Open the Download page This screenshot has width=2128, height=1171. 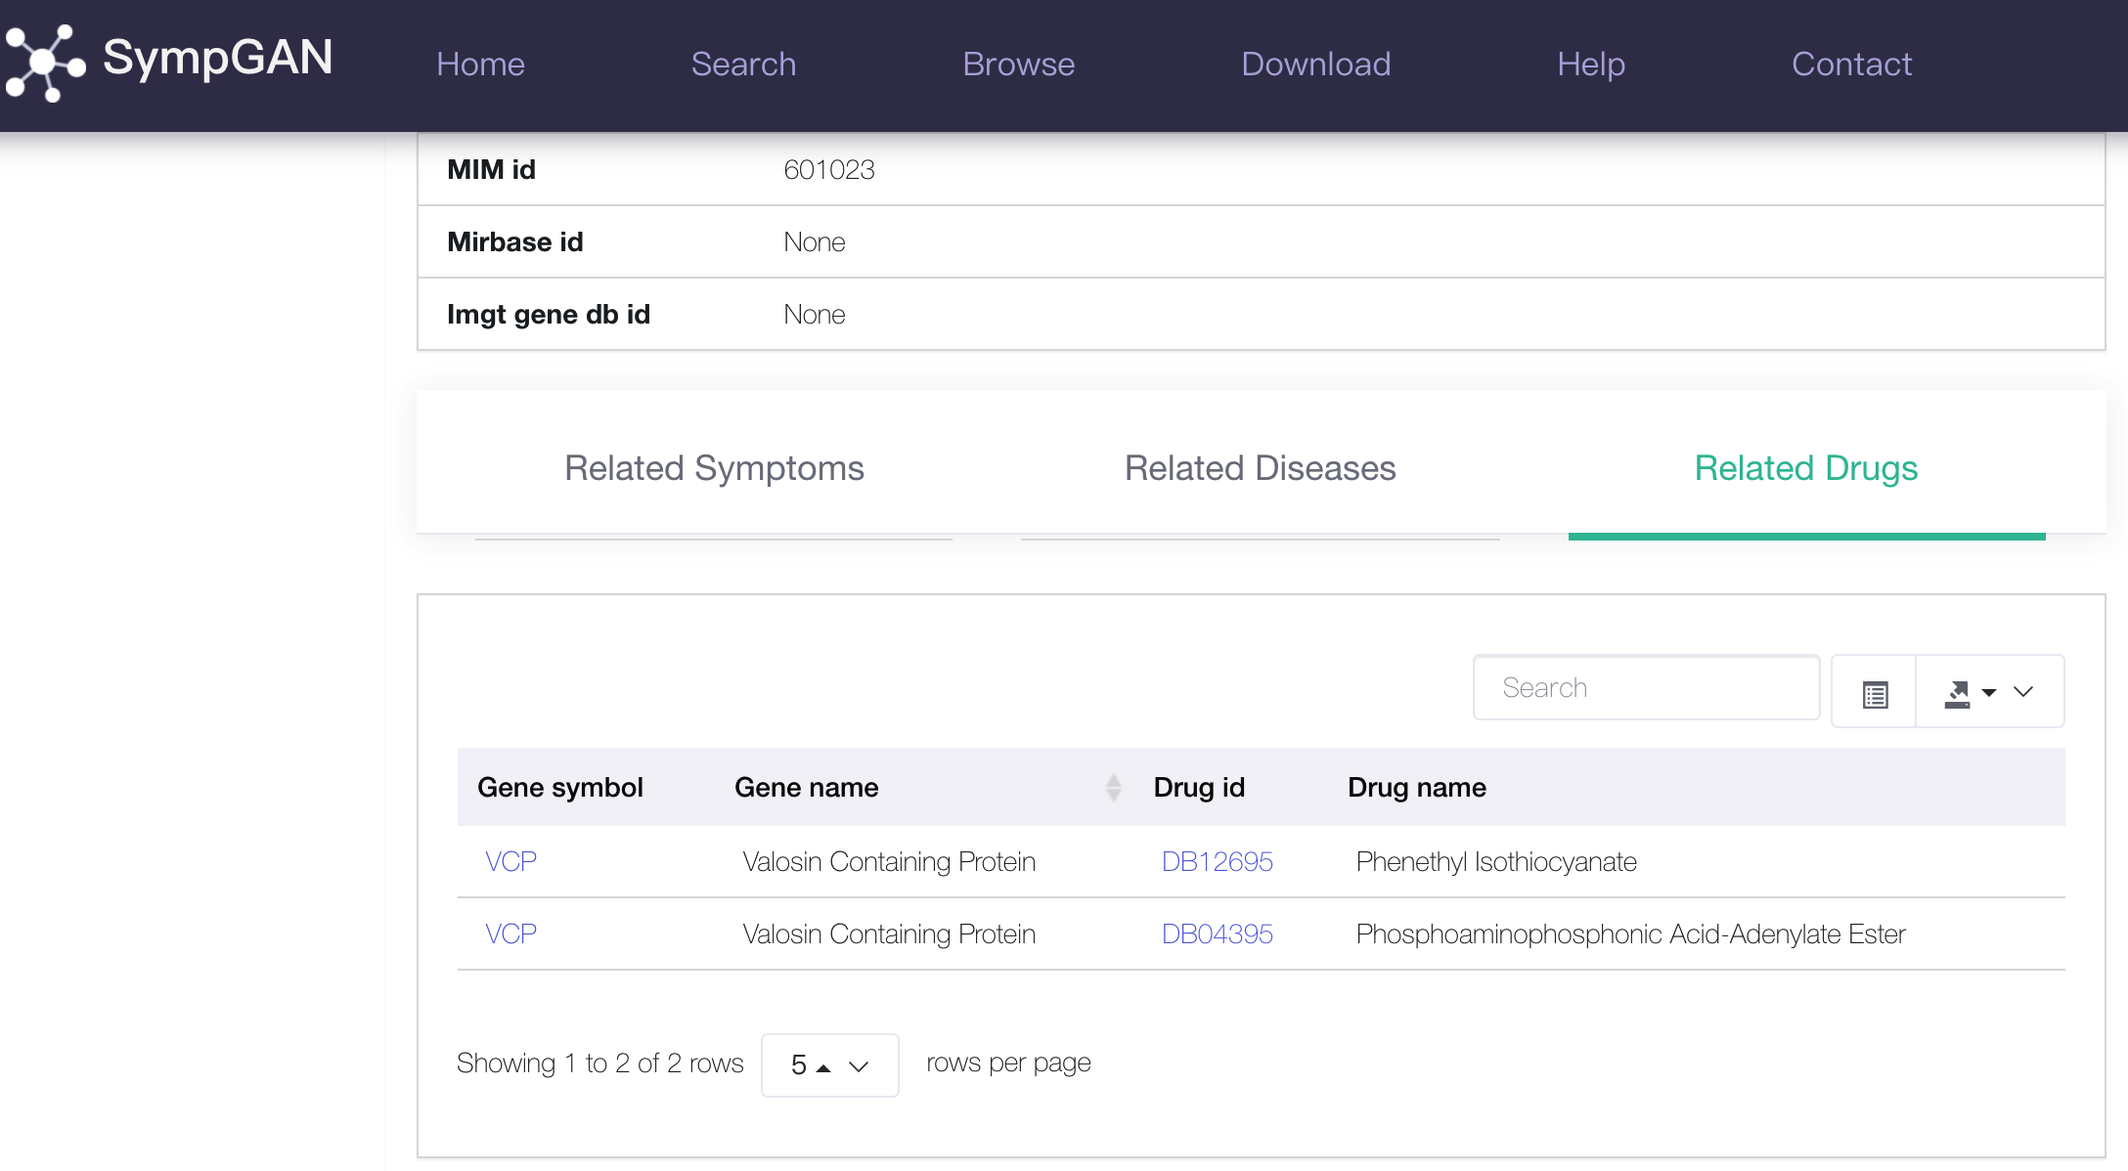(x=1315, y=65)
